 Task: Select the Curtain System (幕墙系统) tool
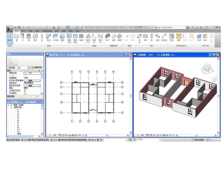point(69,38)
